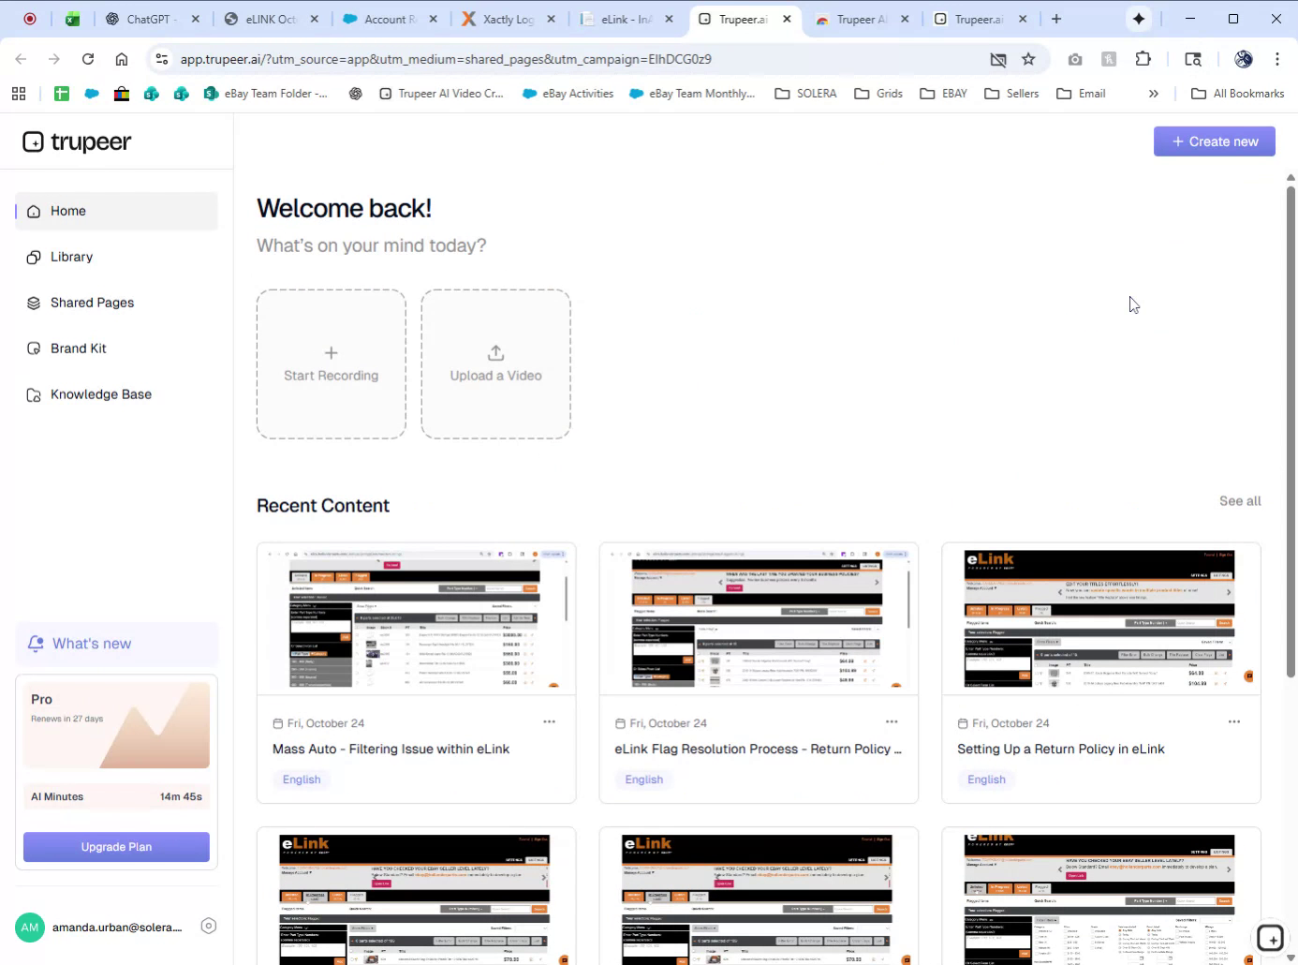Click the AM user avatar
Screen dimensions: 1298x965
click(x=30, y=928)
